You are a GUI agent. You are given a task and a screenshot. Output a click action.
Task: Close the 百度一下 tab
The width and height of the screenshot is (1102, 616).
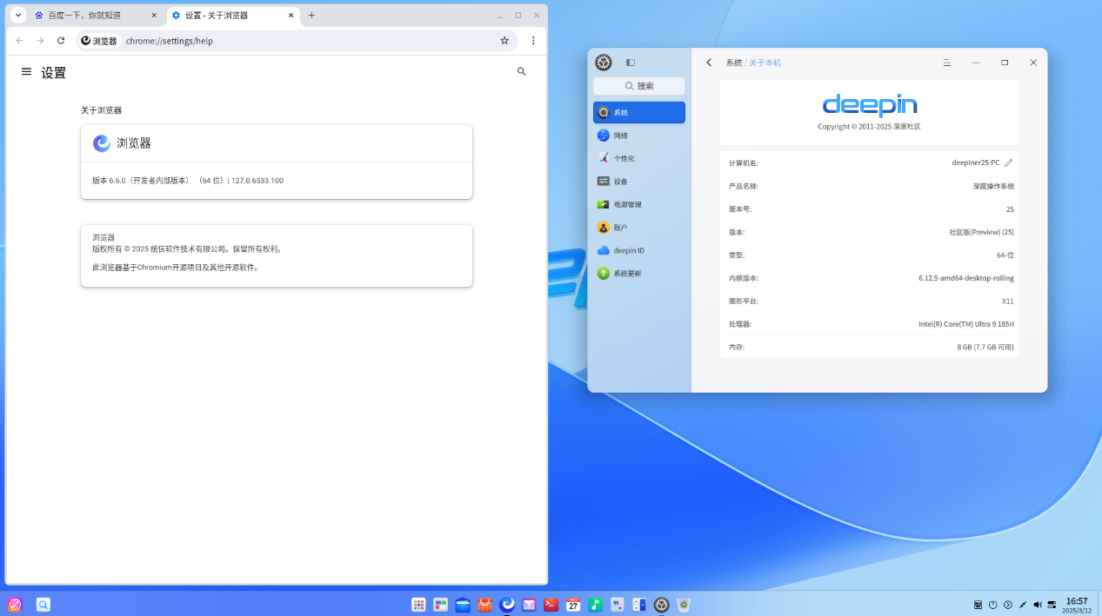154,16
